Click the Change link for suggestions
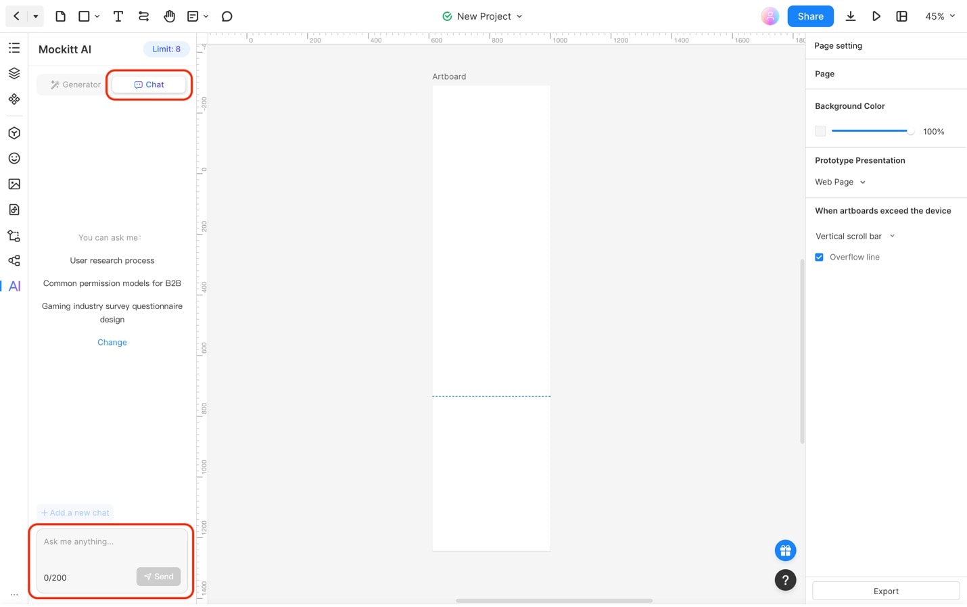The height and width of the screenshot is (607, 967). pos(112,342)
